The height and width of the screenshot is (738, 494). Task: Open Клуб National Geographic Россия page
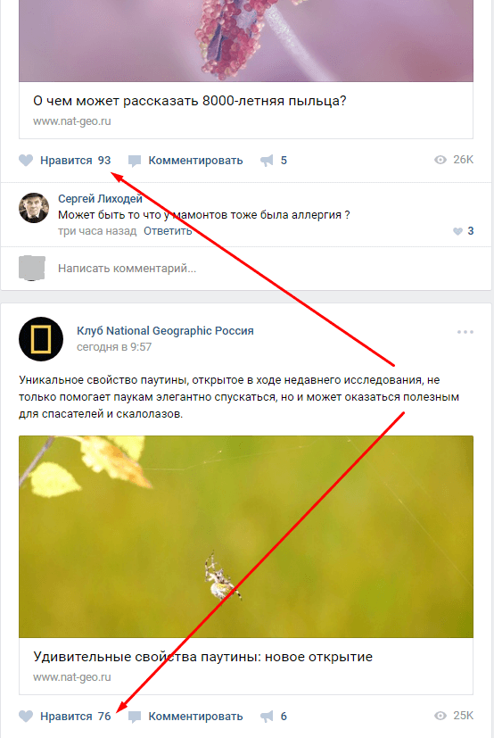pyautogui.click(x=165, y=331)
